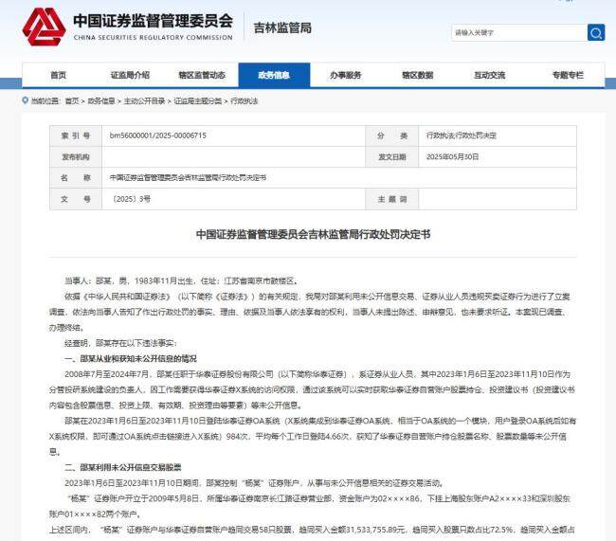Click the line 经查明，邵某存在以下违法事实
Image resolution: width=616 pixels, height=541 pixels.
tap(120, 343)
